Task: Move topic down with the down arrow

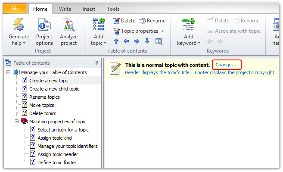Action: (x=147, y=41)
